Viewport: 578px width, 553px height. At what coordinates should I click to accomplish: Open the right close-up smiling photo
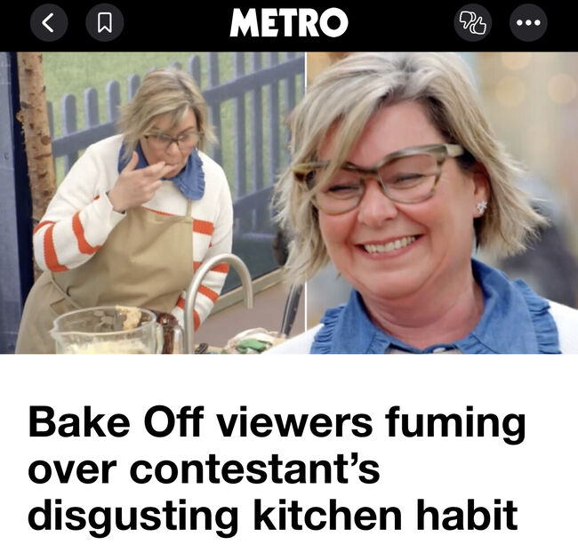(442, 203)
